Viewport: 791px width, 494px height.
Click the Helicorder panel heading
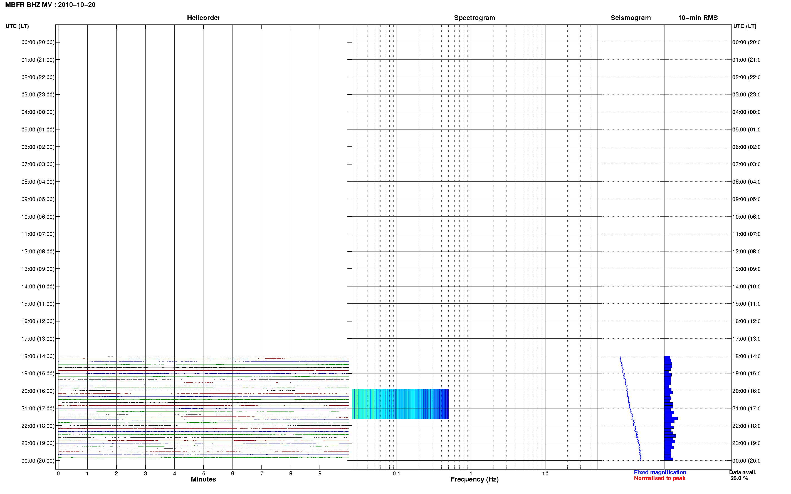(x=203, y=18)
